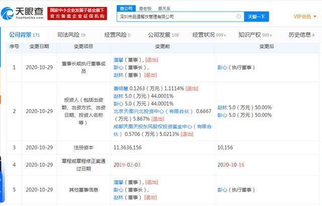Open the 经营风险 section tab
322x206 pixels.
[x=117, y=35]
